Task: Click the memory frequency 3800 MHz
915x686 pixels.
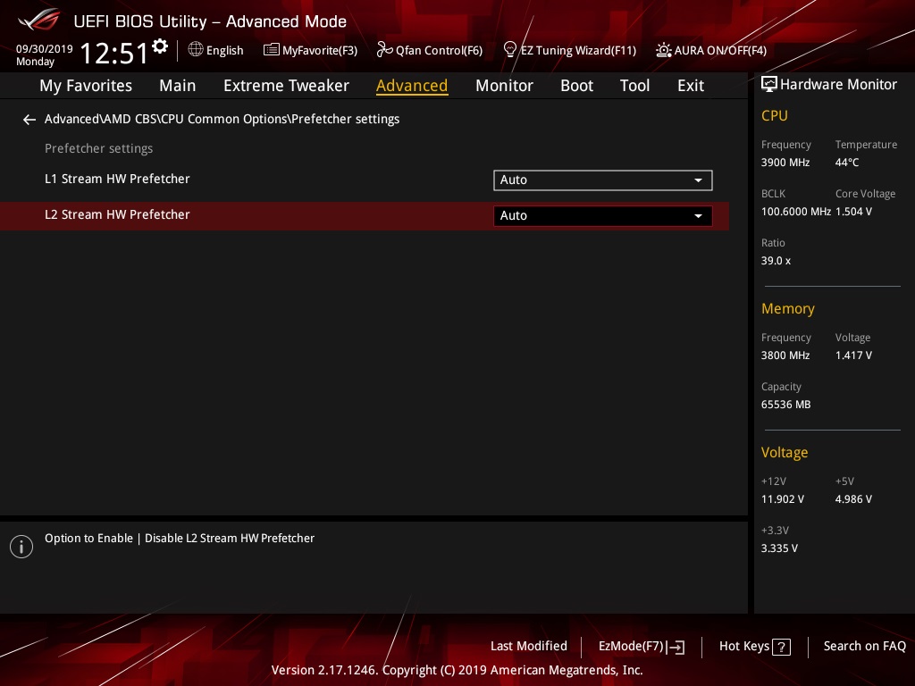Action: pyautogui.click(x=785, y=356)
